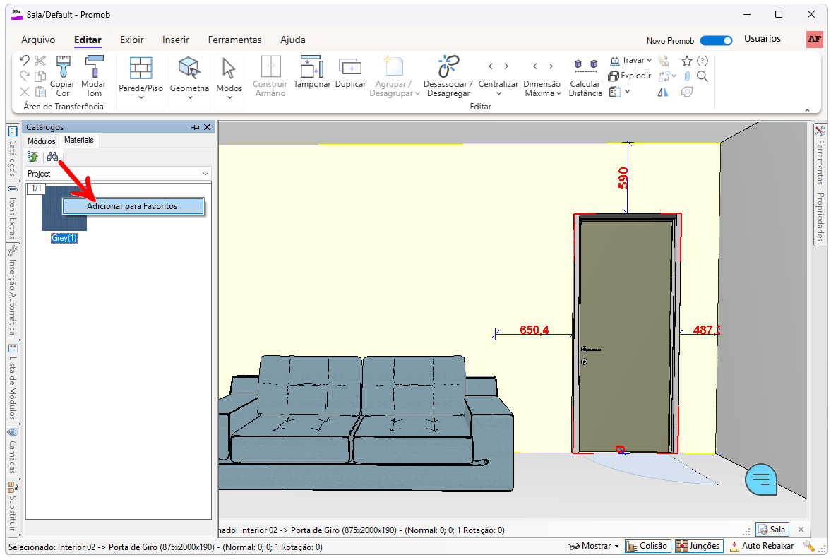This screenshot has height=560, width=831.
Task: Open the Ferramentas menu
Action: [234, 40]
